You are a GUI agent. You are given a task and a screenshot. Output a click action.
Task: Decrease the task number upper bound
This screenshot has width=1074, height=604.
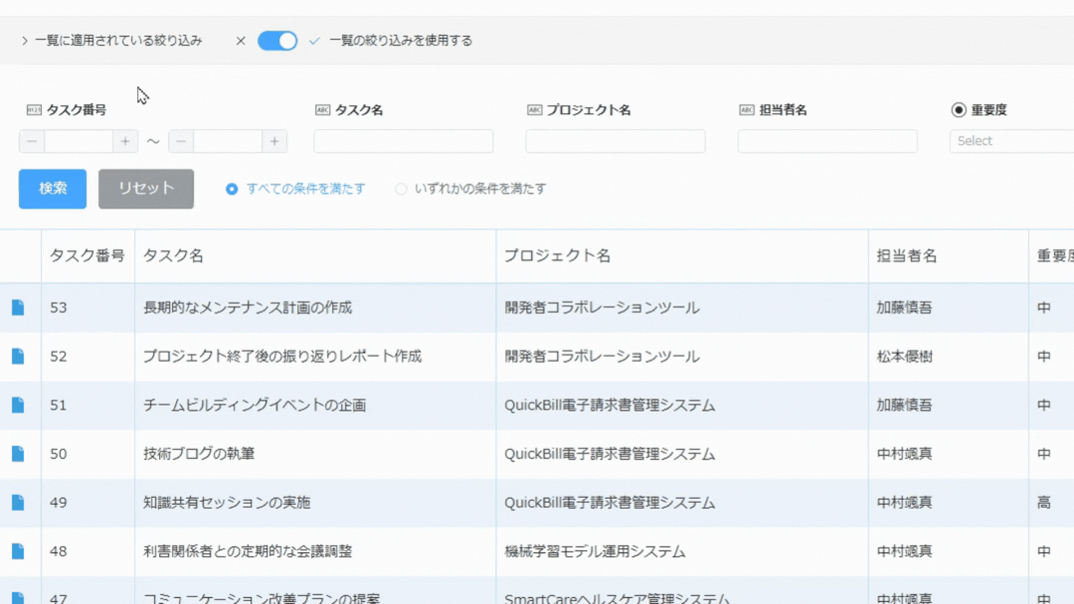coord(181,141)
